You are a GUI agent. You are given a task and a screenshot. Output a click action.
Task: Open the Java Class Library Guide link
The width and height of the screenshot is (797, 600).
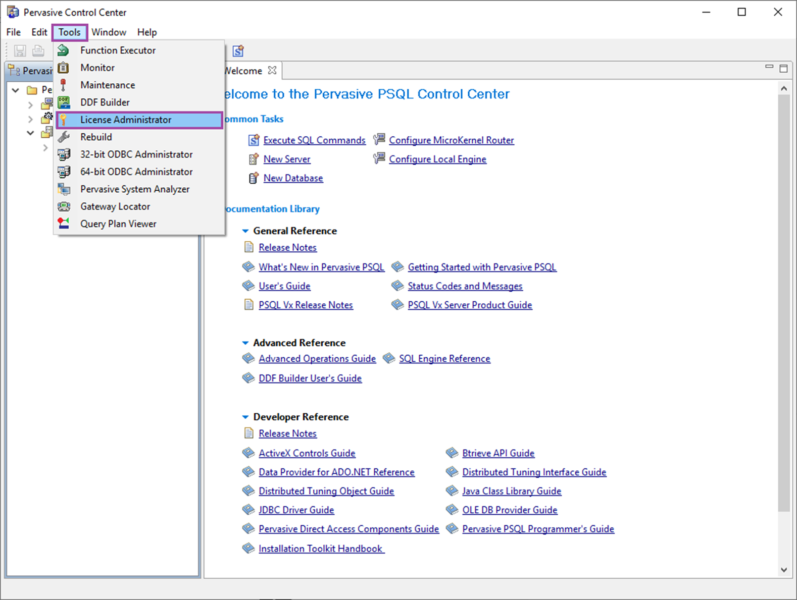click(512, 491)
